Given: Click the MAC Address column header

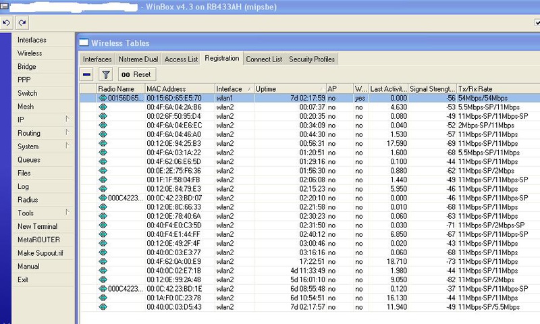Looking at the screenshot, I should click(x=180, y=89).
